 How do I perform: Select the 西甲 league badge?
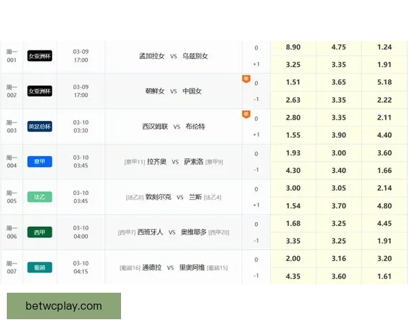(40, 232)
